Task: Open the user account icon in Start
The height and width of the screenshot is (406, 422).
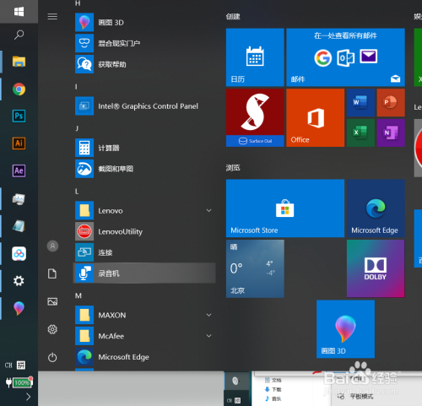Action: coord(52,246)
